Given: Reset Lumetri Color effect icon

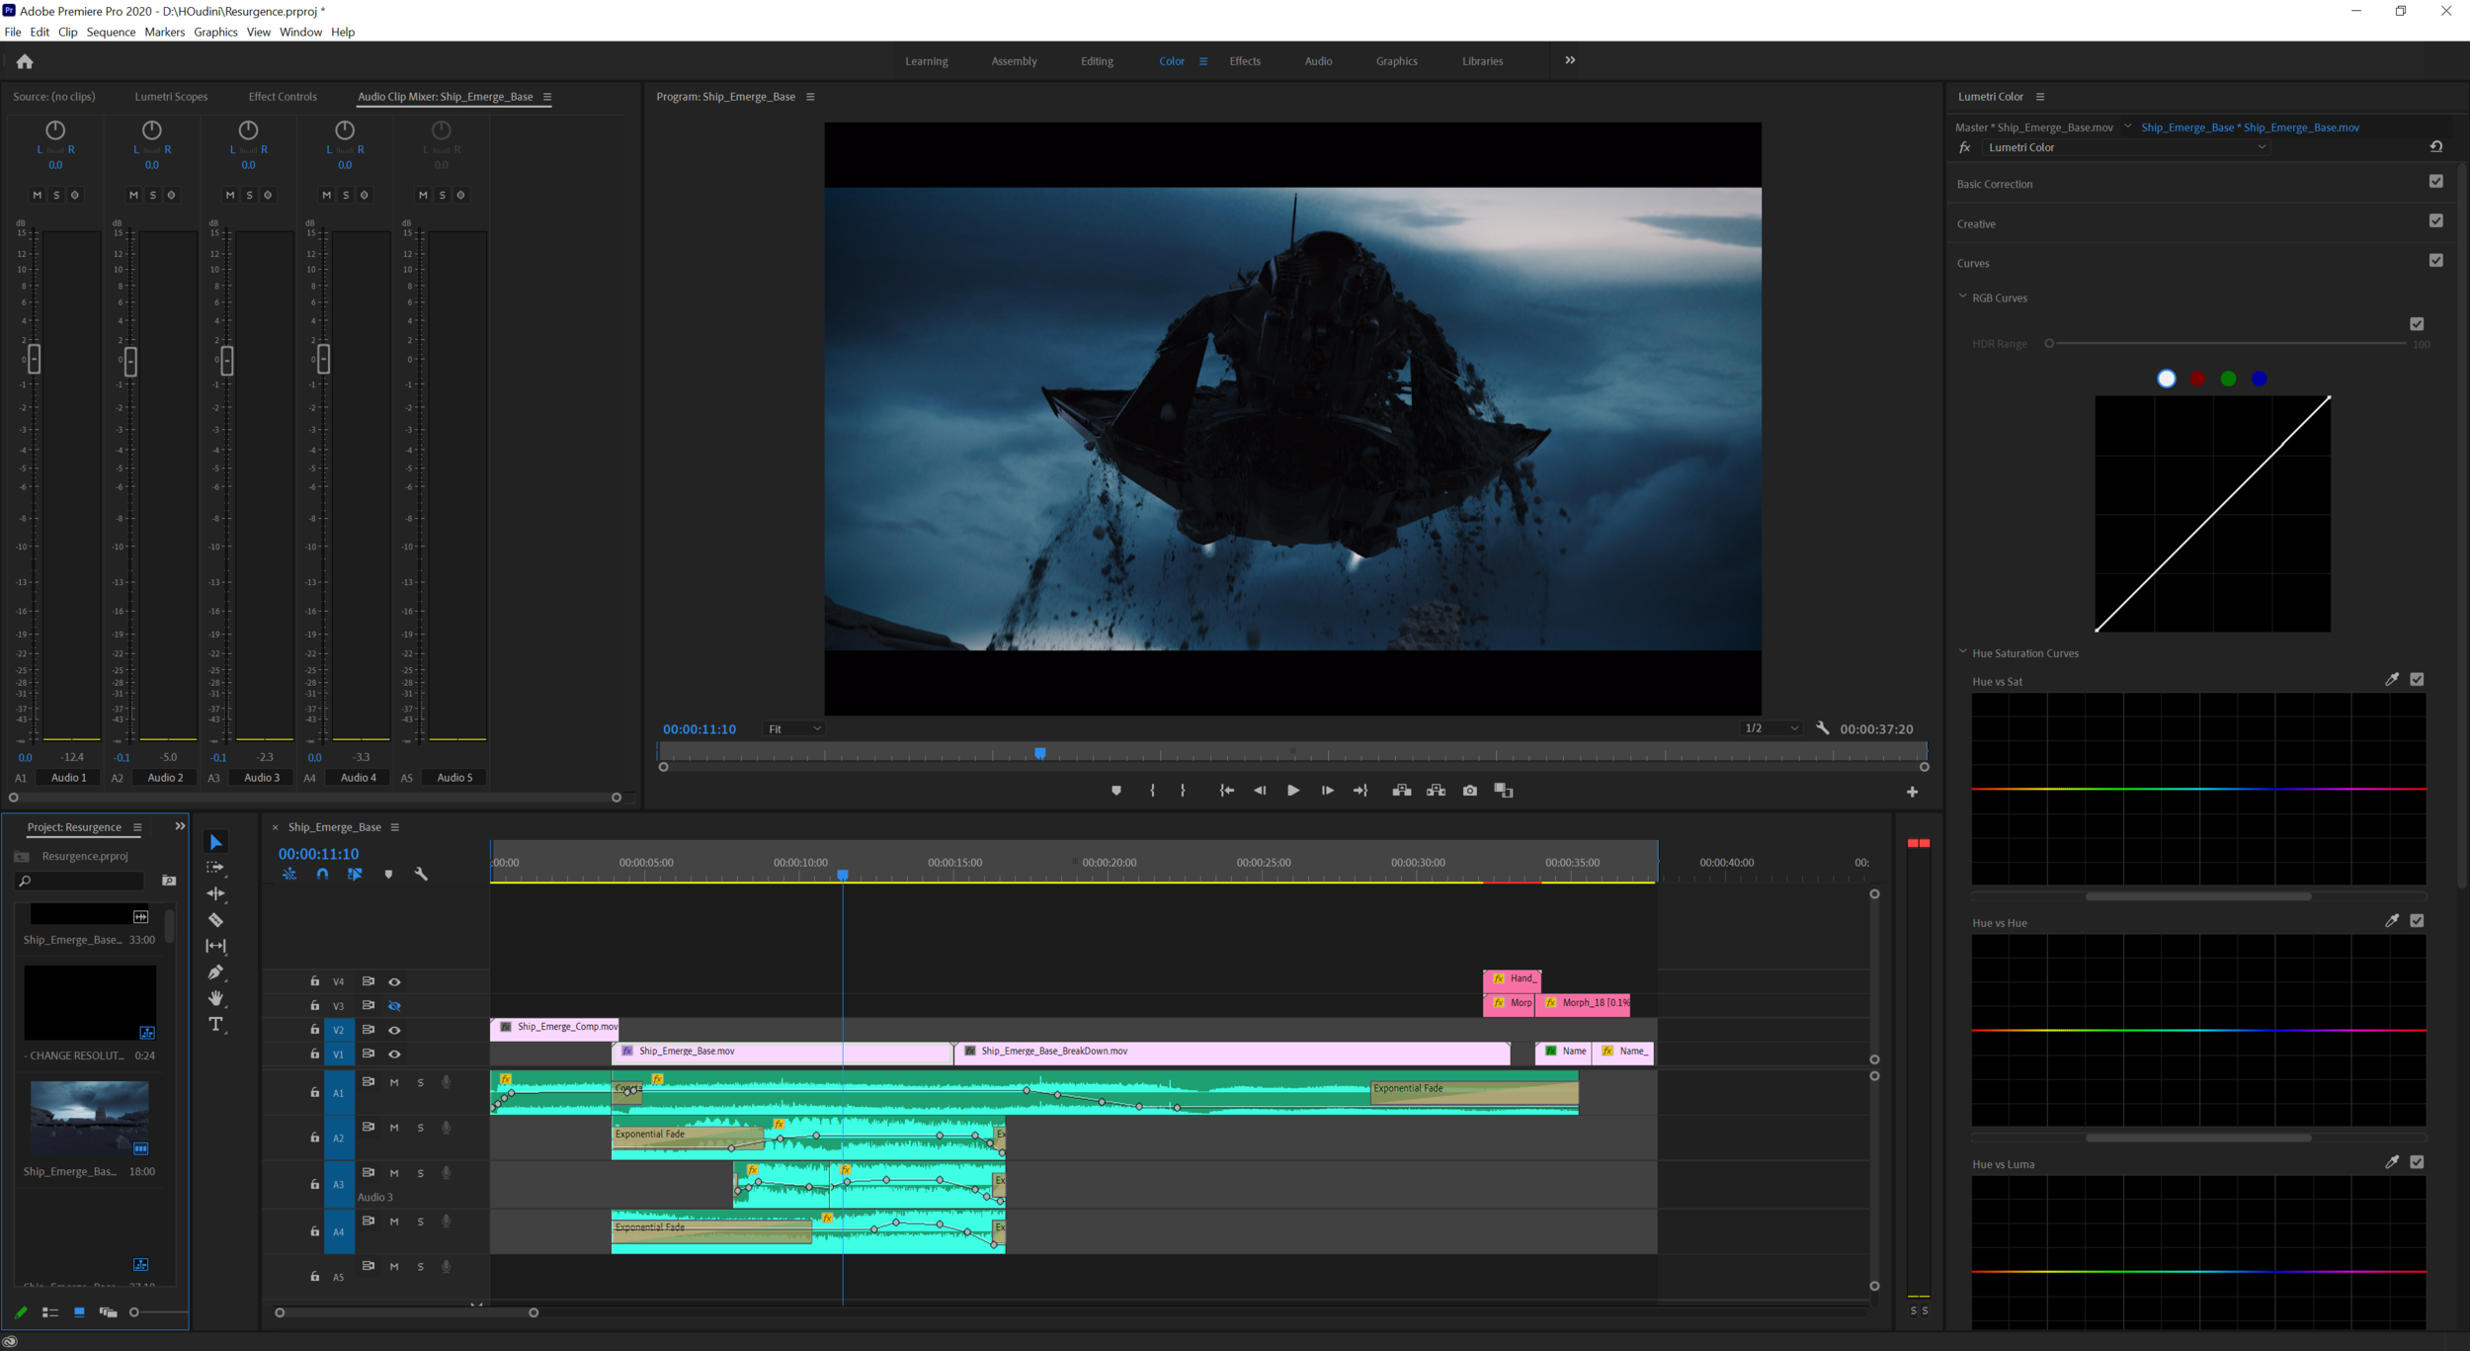Looking at the screenshot, I should pos(2435,147).
